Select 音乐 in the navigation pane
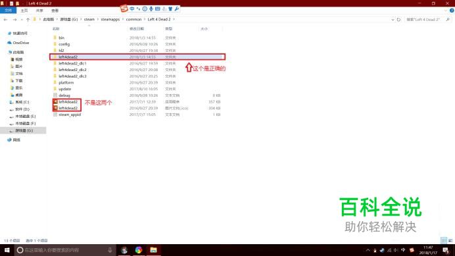 [19, 88]
